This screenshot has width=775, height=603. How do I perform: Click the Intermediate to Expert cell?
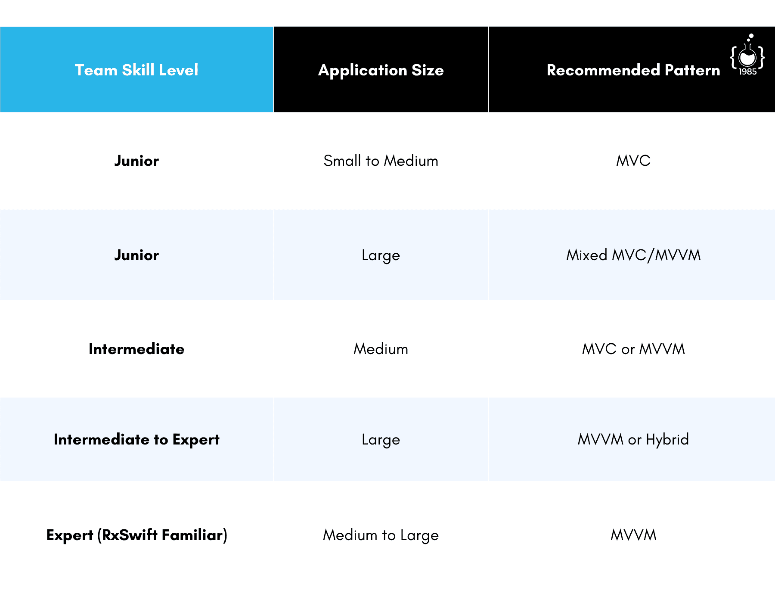pyautogui.click(x=136, y=439)
